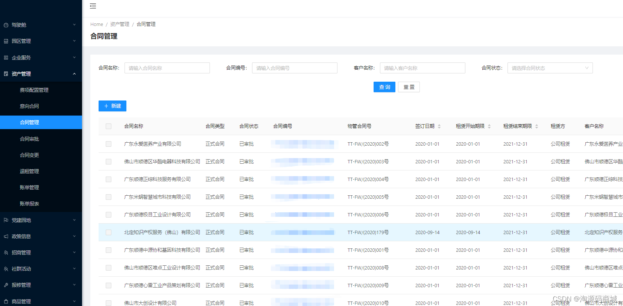623x306 pixels.
Task: Click the 商品管理 bag icon
Action: [x=6, y=301]
